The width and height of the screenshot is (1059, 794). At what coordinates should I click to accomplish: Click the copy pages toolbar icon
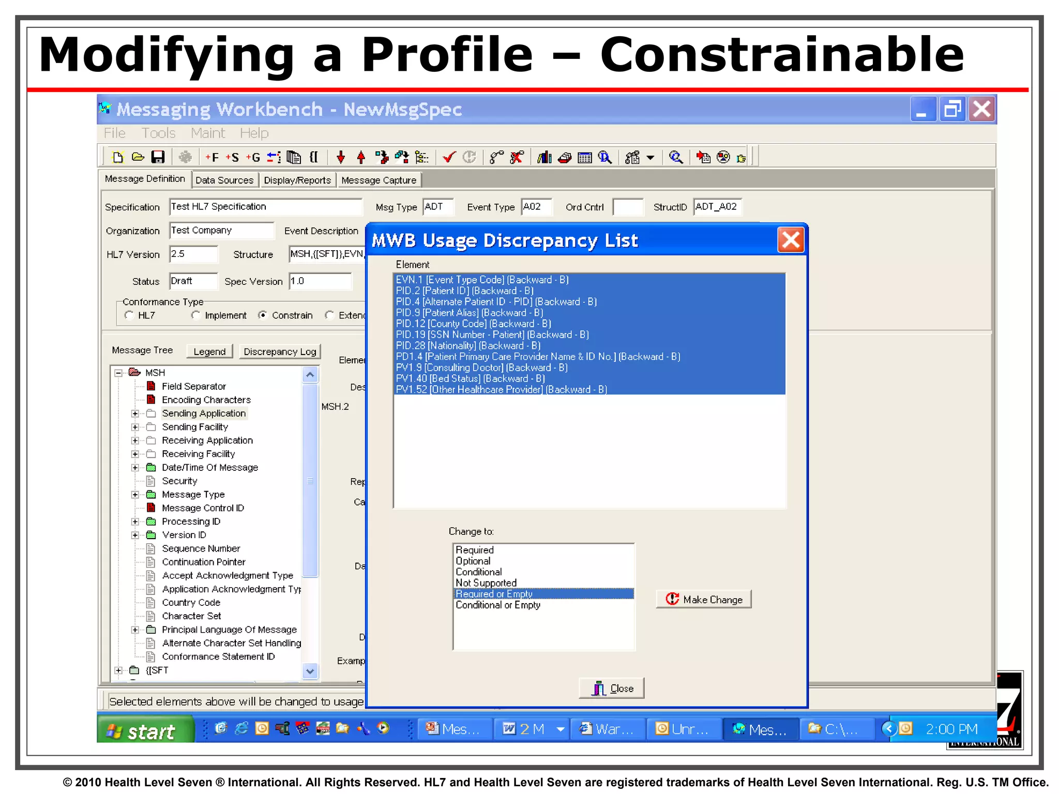coord(294,157)
